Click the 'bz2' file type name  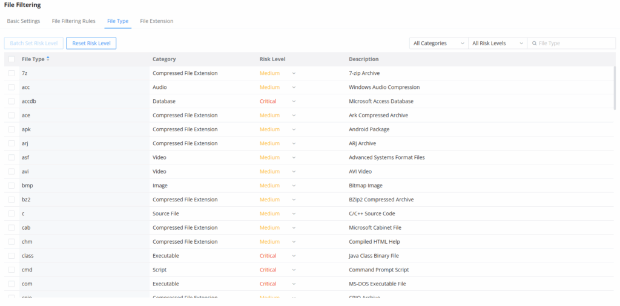click(x=26, y=200)
